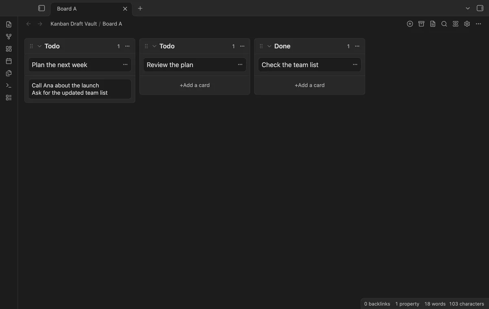Open the board archive box icon
Screen dimensions: 489x309
click(x=421, y=24)
